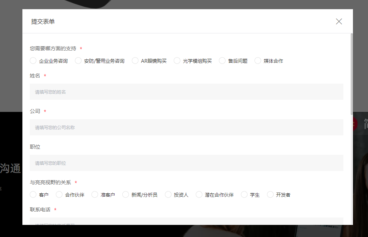Close the 提交表单 dialog with X

point(339,21)
